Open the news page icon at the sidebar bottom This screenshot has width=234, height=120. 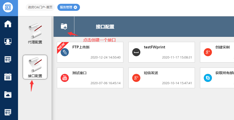8,112
